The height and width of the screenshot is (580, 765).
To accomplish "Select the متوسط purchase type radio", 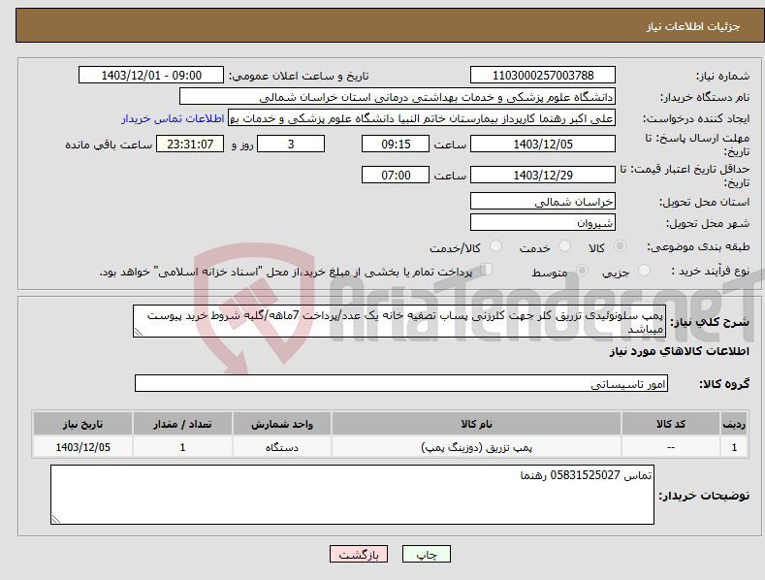I will 582,270.
